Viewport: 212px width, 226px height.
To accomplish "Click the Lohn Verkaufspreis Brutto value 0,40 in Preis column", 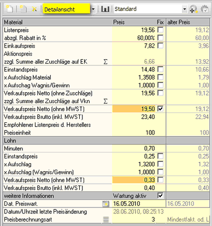I will click(149, 188).
